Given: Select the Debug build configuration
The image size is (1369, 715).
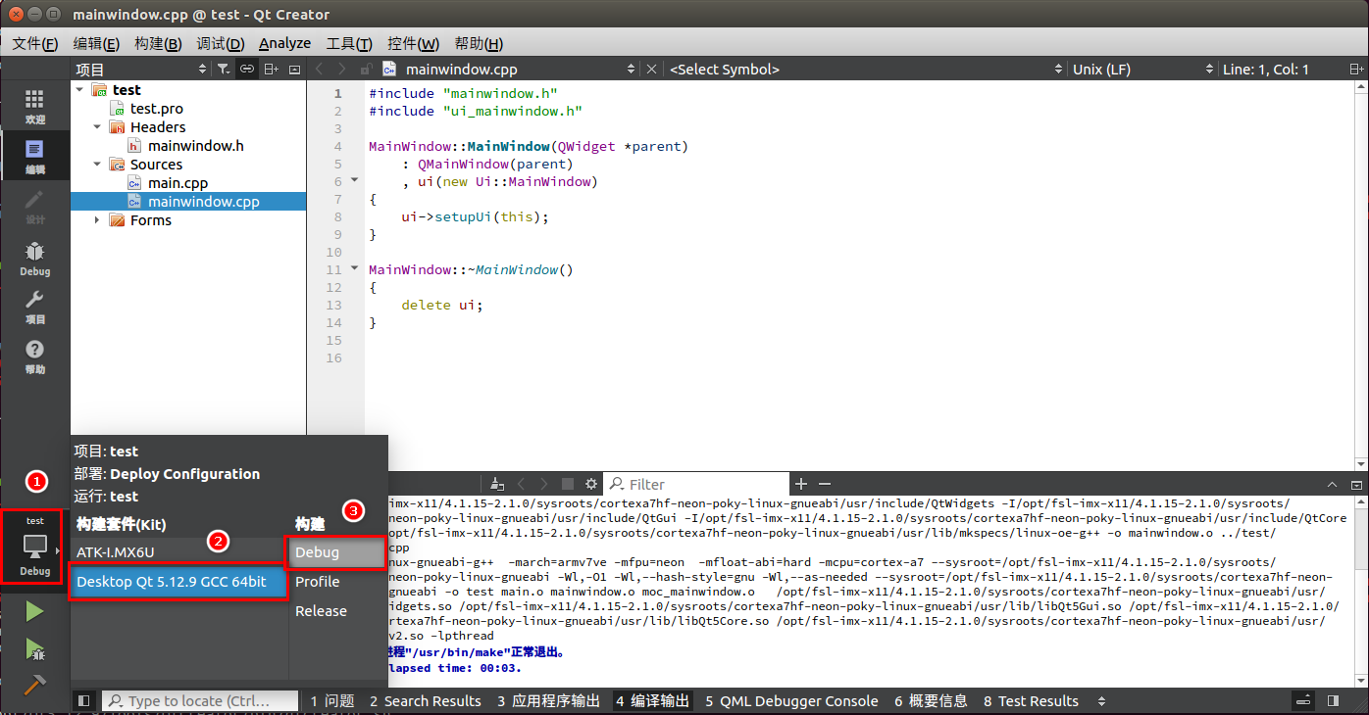Looking at the screenshot, I should click(334, 553).
